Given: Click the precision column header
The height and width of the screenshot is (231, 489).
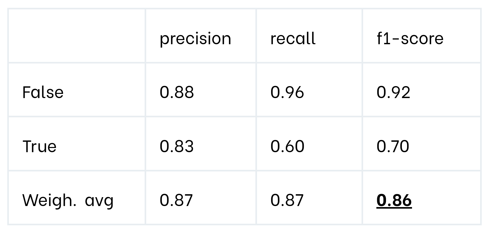Looking at the screenshot, I should (x=195, y=39).
